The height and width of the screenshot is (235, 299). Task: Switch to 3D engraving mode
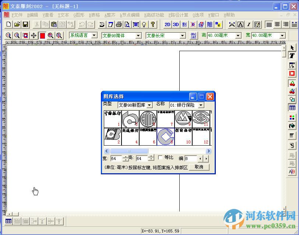(x=176, y=24)
